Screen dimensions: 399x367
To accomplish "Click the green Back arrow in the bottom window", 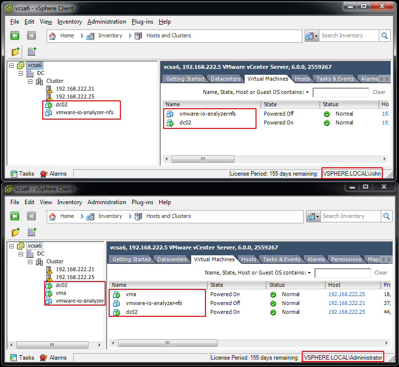I will pyautogui.click(x=15, y=216).
